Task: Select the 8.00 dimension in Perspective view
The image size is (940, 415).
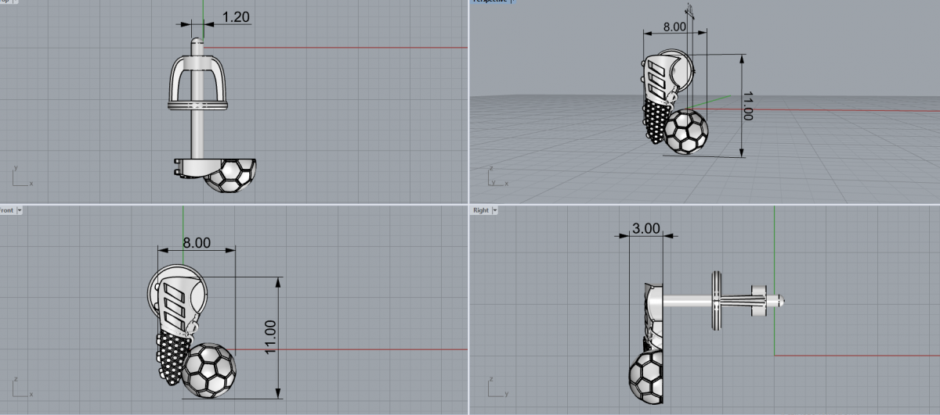Action: [x=674, y=26]
